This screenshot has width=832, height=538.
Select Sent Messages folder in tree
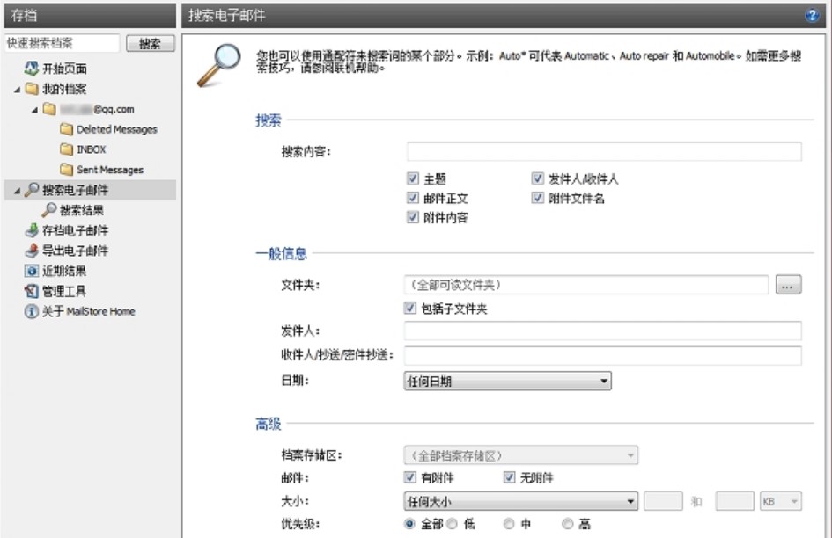[109, 170]
